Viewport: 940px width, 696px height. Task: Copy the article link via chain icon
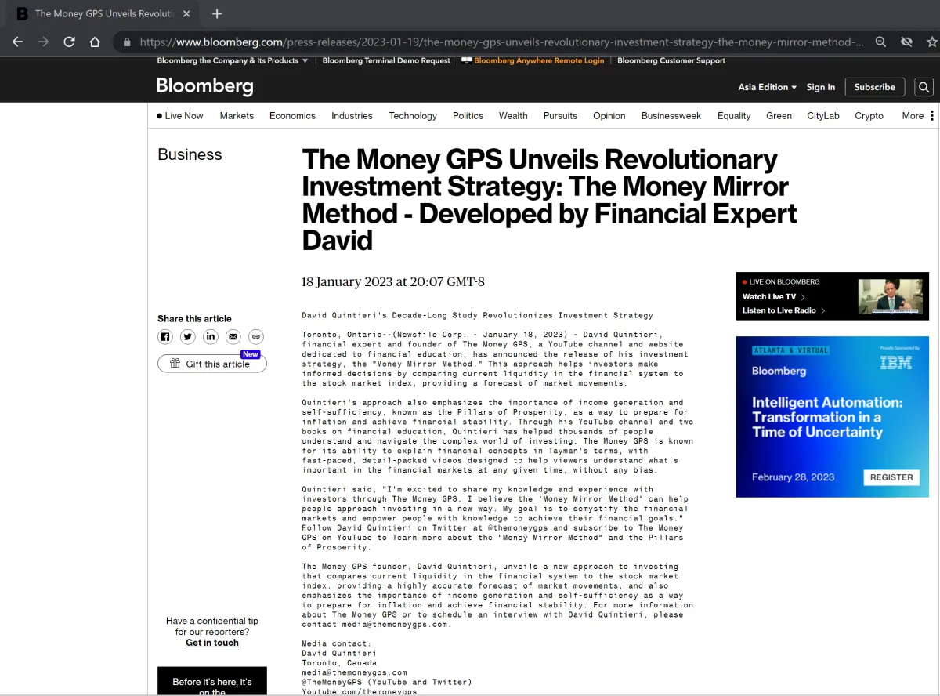256,336
